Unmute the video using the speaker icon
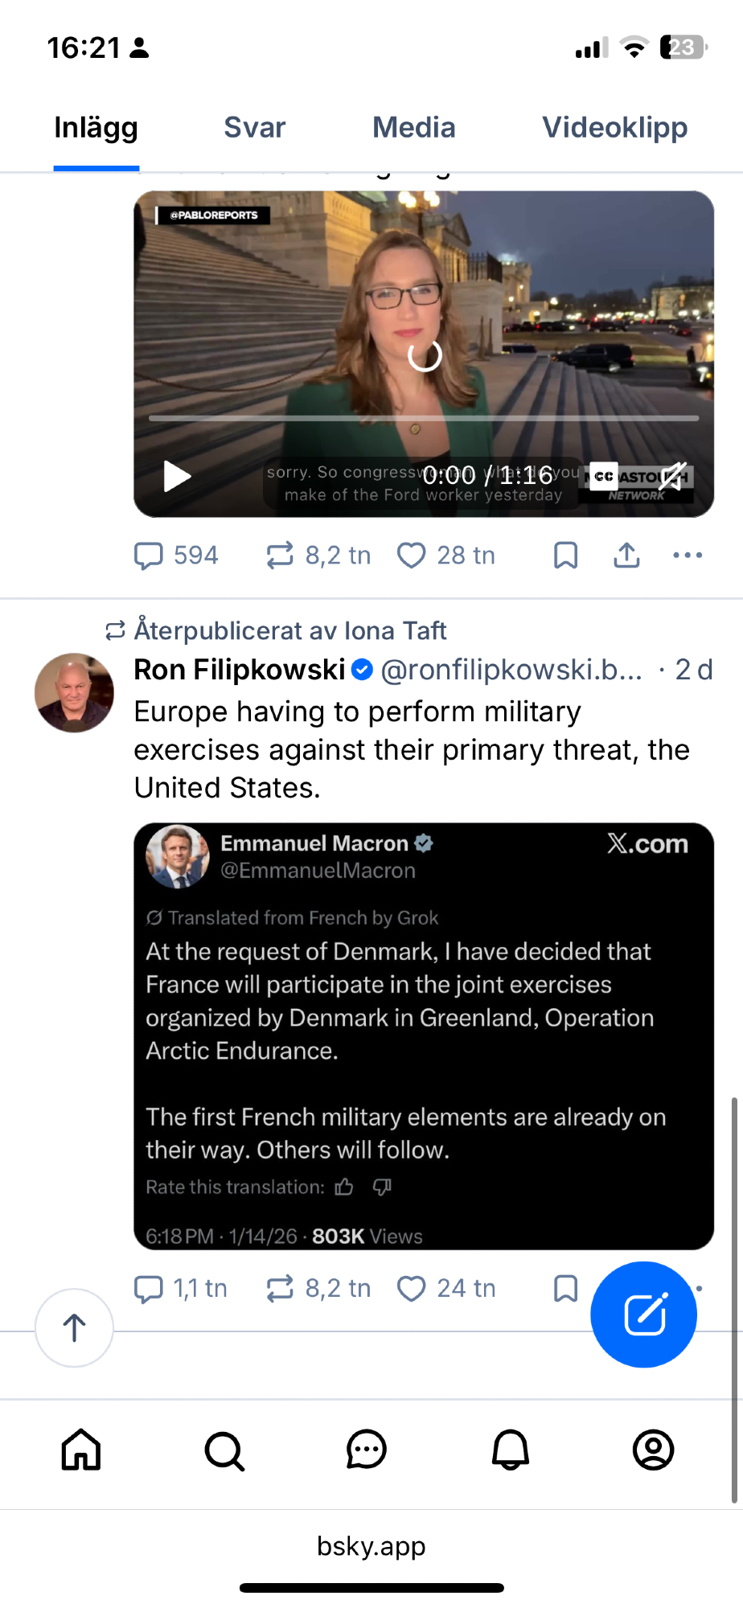The width and height of the screenshot is (743, 1608). (672, 476)
